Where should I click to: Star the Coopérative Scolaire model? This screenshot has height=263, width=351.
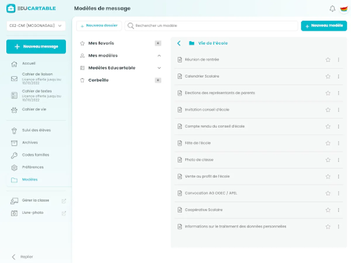(x=328, y=210)
